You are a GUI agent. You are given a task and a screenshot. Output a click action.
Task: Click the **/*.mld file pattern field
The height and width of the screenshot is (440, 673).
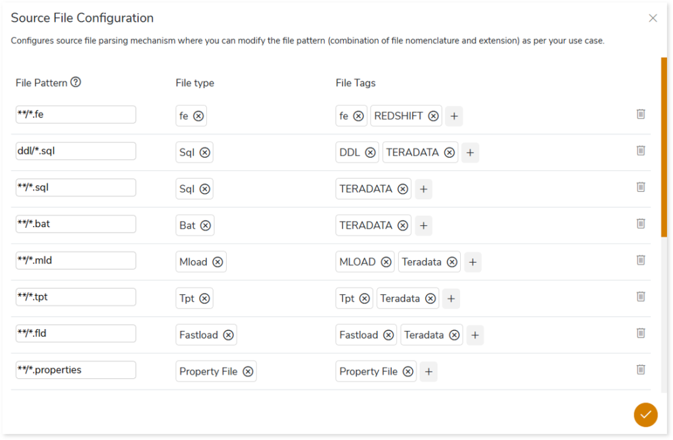click(76, 261)
